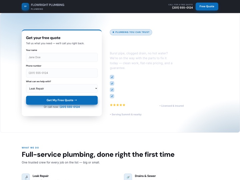Focus the Your name input field
240x180 pixels.
pos(62,57)
